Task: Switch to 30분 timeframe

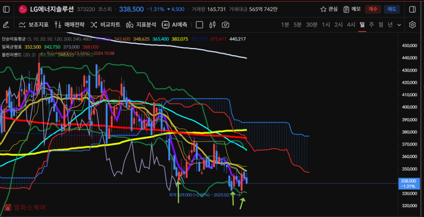Action: click(312, 25)
